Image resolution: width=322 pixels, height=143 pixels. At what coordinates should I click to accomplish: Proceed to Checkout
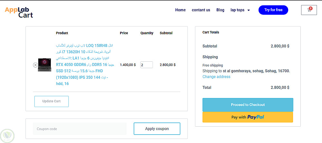tap(248, 105)
